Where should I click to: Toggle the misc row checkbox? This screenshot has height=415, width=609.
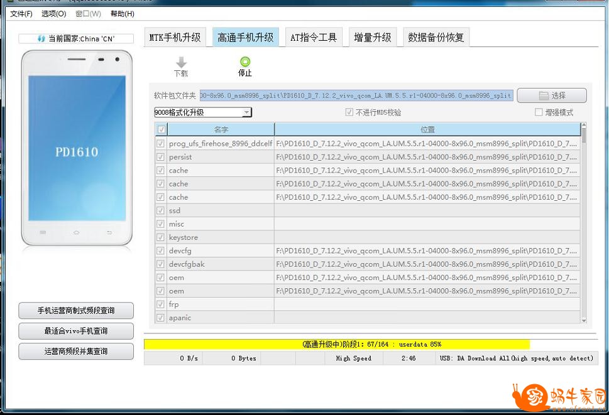tap(160, 224)
